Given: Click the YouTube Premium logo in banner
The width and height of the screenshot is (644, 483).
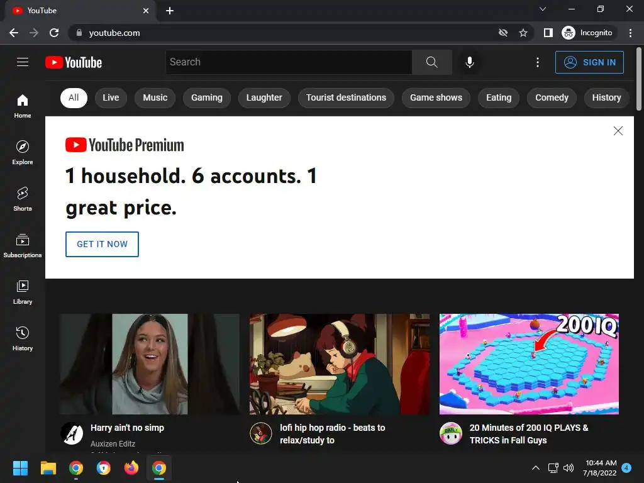Looking at the screenshot, I should (125, 145).
